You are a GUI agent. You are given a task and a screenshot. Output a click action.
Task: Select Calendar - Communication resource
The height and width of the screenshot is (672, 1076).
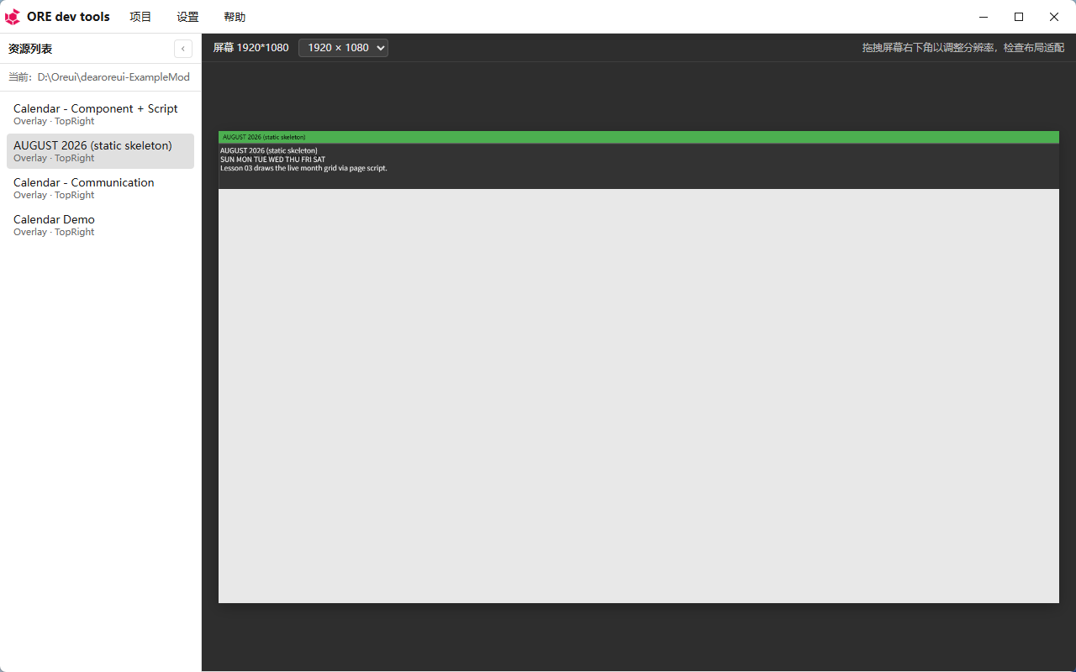point(100,188)
